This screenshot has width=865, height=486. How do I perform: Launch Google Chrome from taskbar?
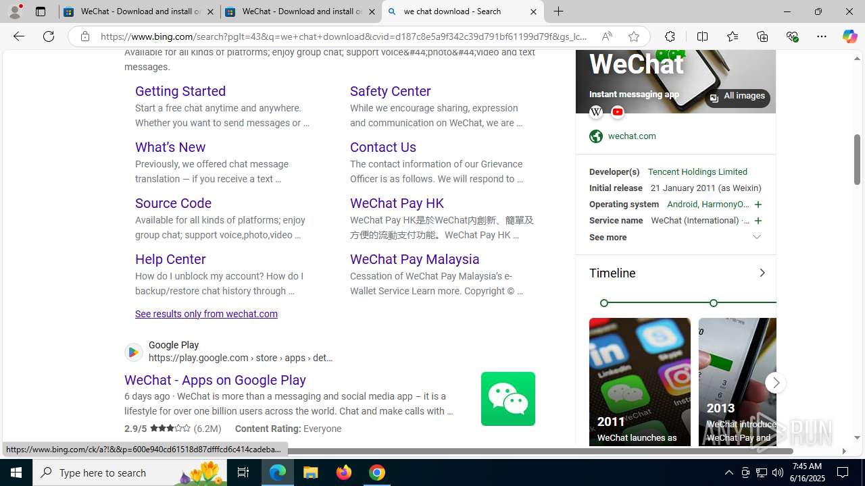377,473
